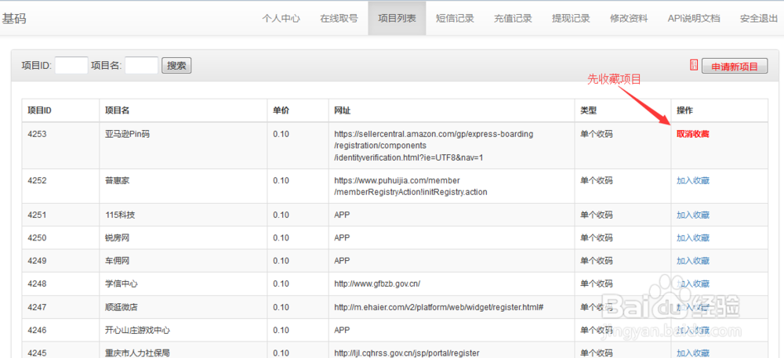Select project ID 4248 cell
The image size is (784, 358).
click(37, 284)
